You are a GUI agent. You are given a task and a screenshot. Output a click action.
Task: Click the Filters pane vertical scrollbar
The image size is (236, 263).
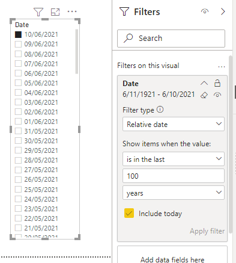pyautogui.click(x=231, y=144)
